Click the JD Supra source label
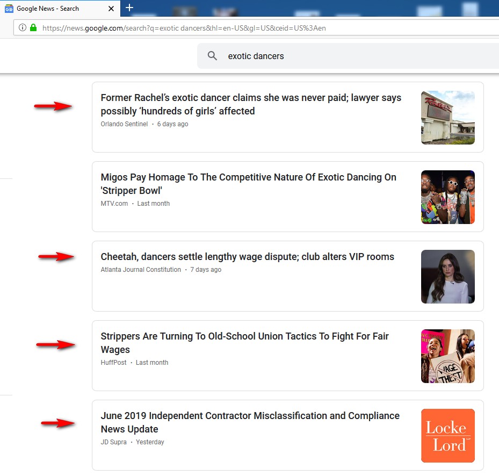Image resolution: width=499 pixels, height=476 pixels. coord(114,442)
